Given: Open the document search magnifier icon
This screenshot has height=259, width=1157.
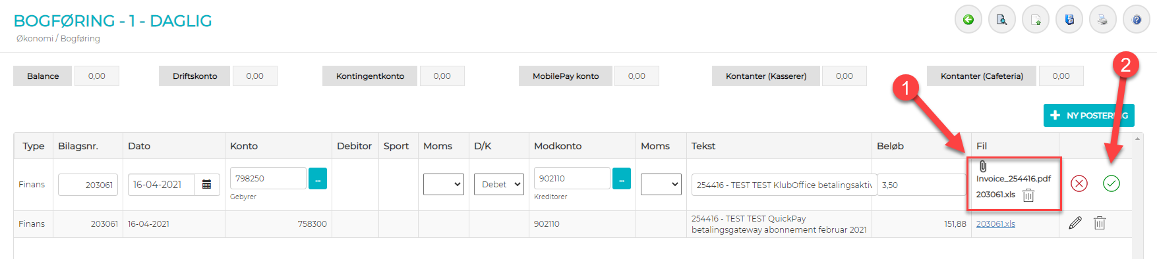Looking at the screenshot, I should [x=1002, y=20].
